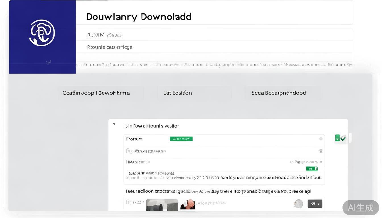Click the round avatar icon in the bottom row
This screenshot has height=218, width=382.
click(298, 204)
